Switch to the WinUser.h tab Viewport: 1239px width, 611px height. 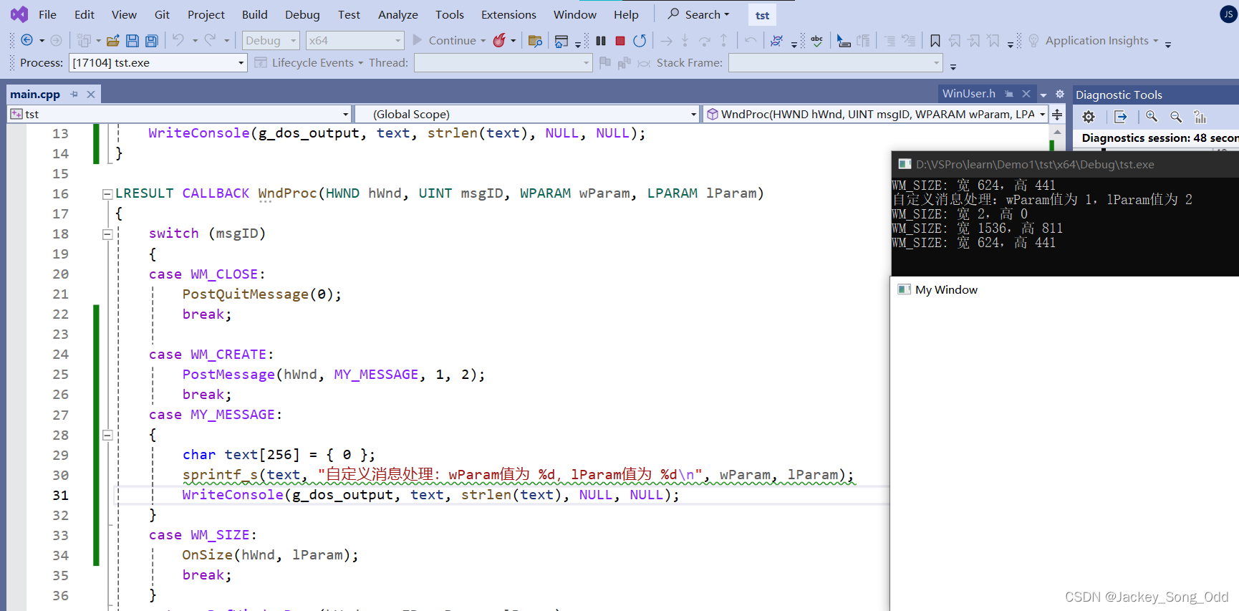click(968, 94)
